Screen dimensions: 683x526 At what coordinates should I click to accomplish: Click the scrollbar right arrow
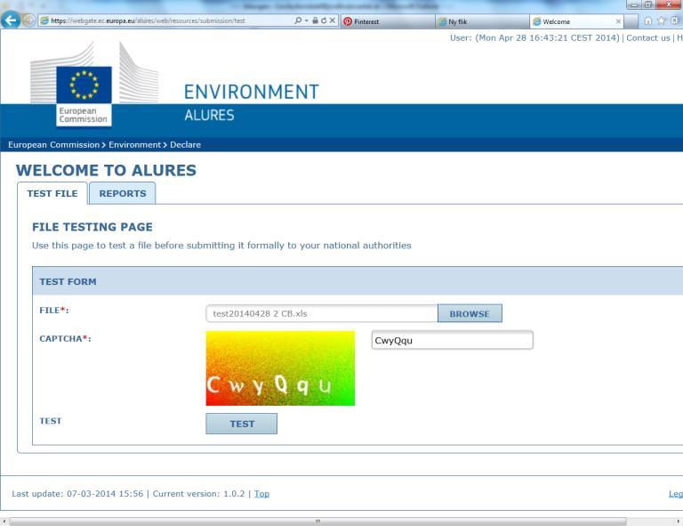click(679, 522)
